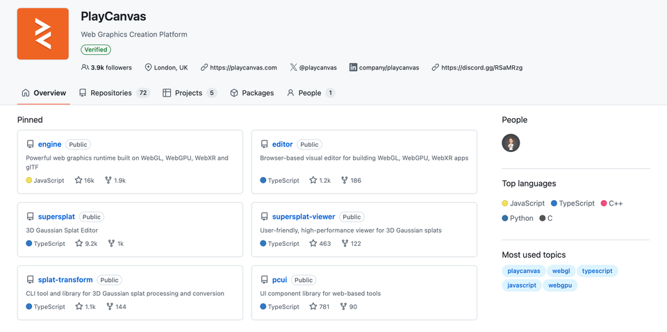Image resolution: width=667 pixels, height=332 pixels.
Task: View pcui's 90 forks
Action: pos(349,306)
